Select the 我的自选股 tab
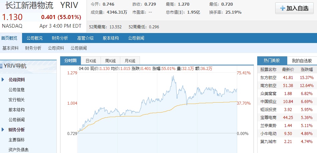The width and height of the screenshot is (317, 153). click(302, 61)
